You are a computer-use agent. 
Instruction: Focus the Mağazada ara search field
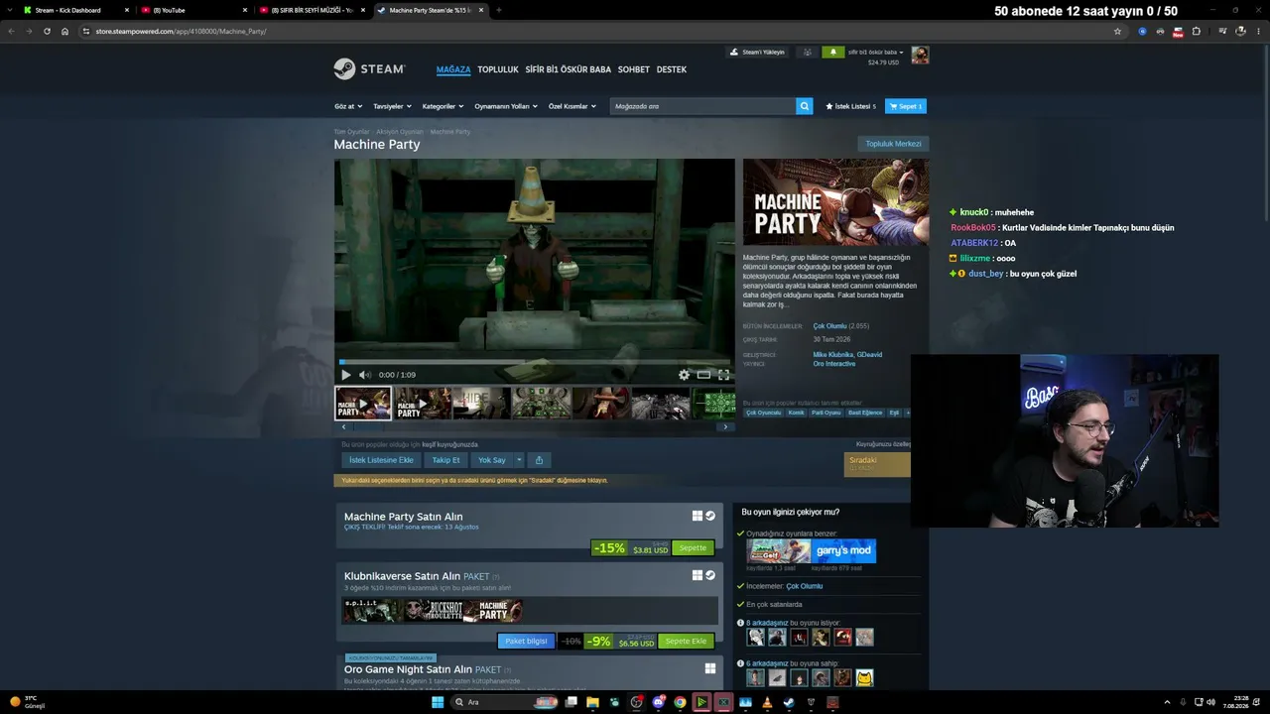(x=703, y=106)
